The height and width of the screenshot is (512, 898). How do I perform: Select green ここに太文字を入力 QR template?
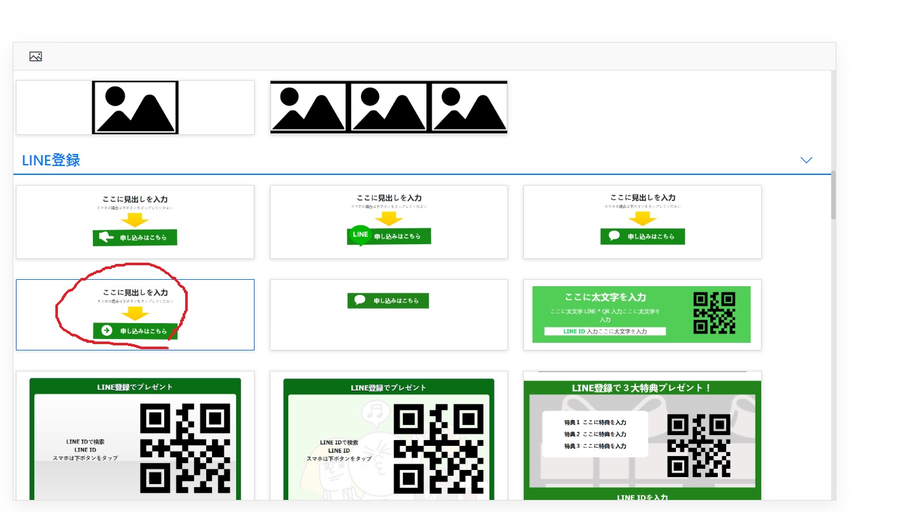(642, 315)
